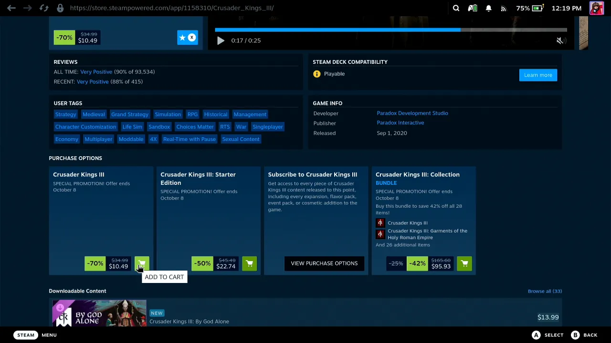Open the user avatar profile
611x343 pixels.
596,8
